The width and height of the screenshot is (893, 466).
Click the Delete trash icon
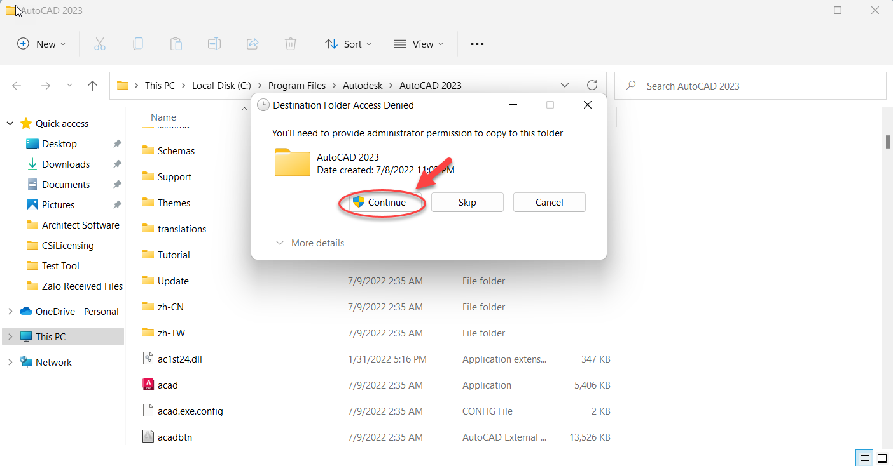point(291,44)
